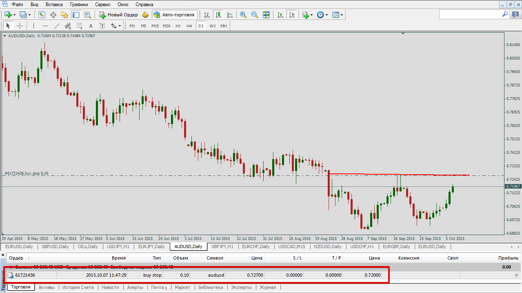Open the chat notifications icon

515,14
